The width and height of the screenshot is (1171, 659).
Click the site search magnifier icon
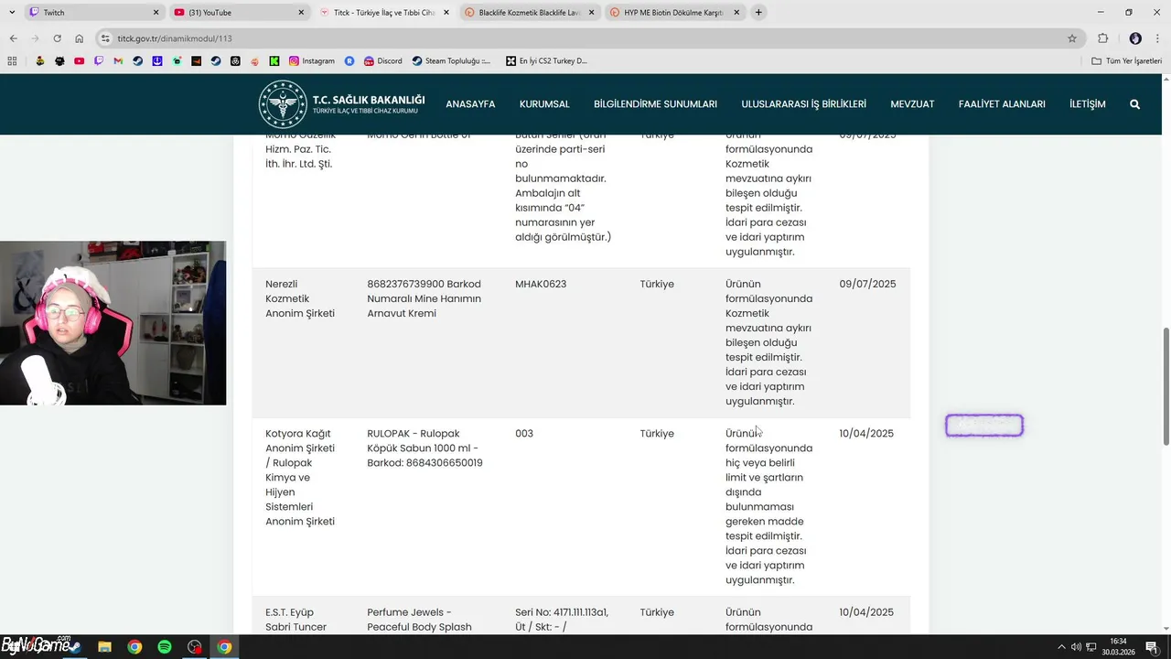click(x=1134, y=104)
